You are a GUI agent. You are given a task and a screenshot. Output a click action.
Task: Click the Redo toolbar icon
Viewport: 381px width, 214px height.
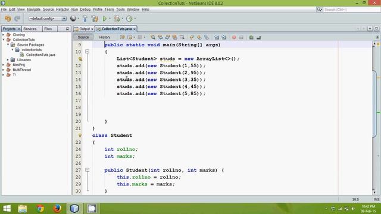pyautogui.click(x=17, y=18)
